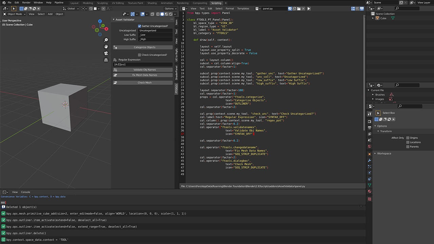This screenshot has width=434, height=244.
Task: Open the Modifier Properties wrench tab
Action: (x=369, y=160)
